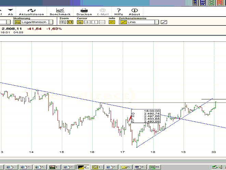Click the white diagonal line draw button
Image resolution: width=226 pixels, height=170 pixels.
(x=164, y=22)
